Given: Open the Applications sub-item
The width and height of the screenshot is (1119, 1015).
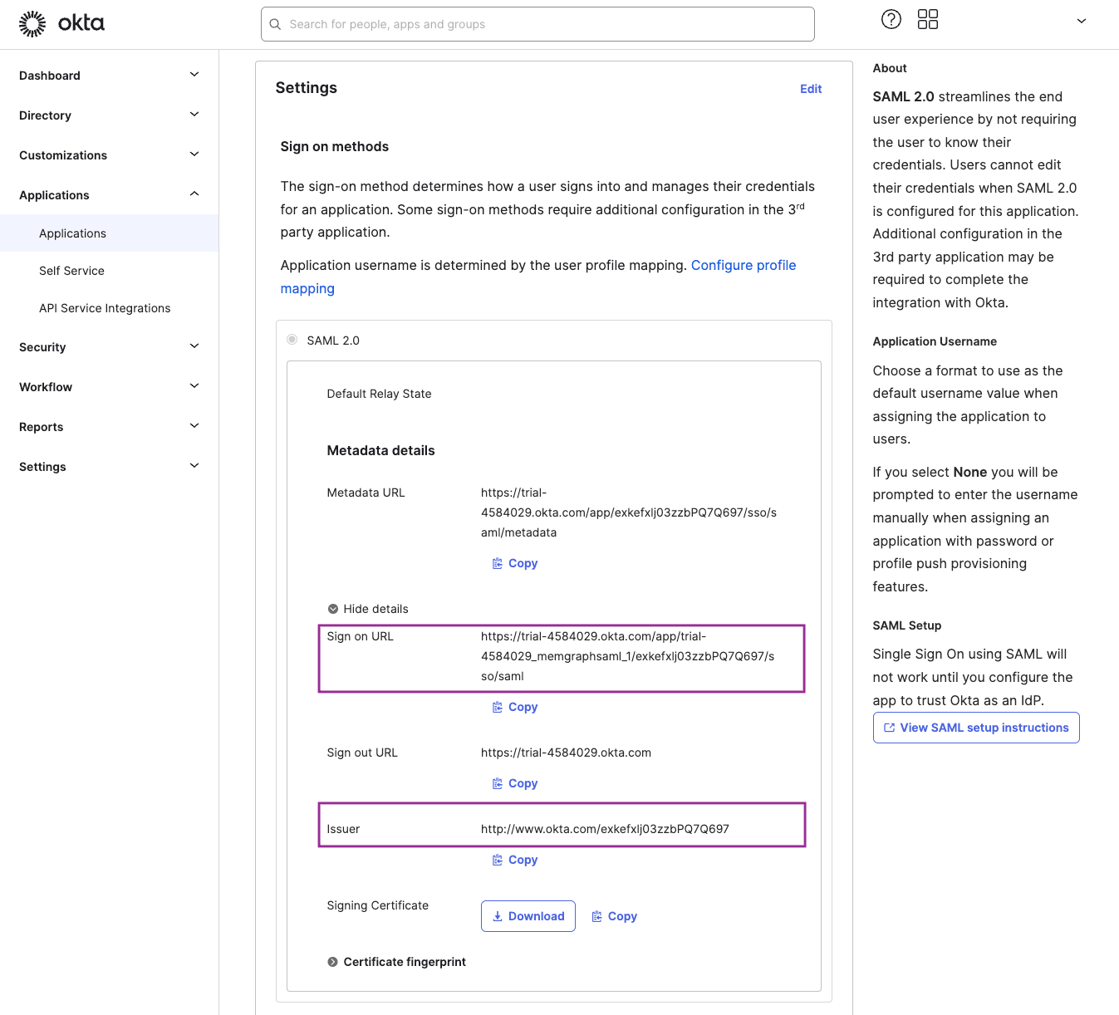Looking at the screenshot, I should [x=109, y=233].
